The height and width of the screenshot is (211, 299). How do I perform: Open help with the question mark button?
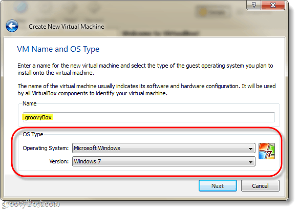coord(254,5)
